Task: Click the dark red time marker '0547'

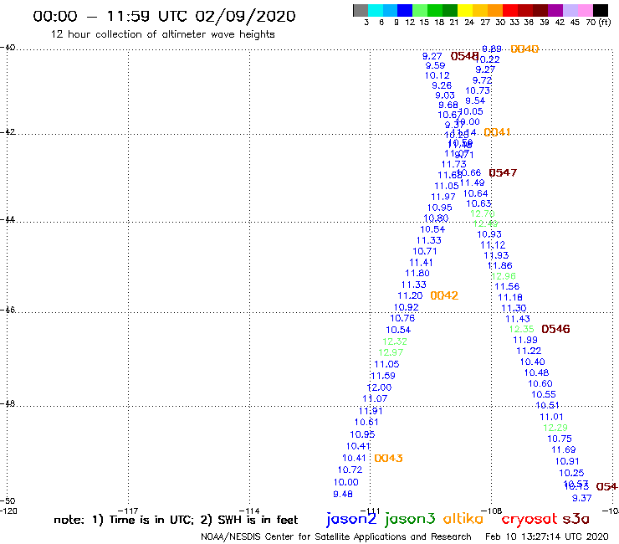Action: [x=503, y=172]
